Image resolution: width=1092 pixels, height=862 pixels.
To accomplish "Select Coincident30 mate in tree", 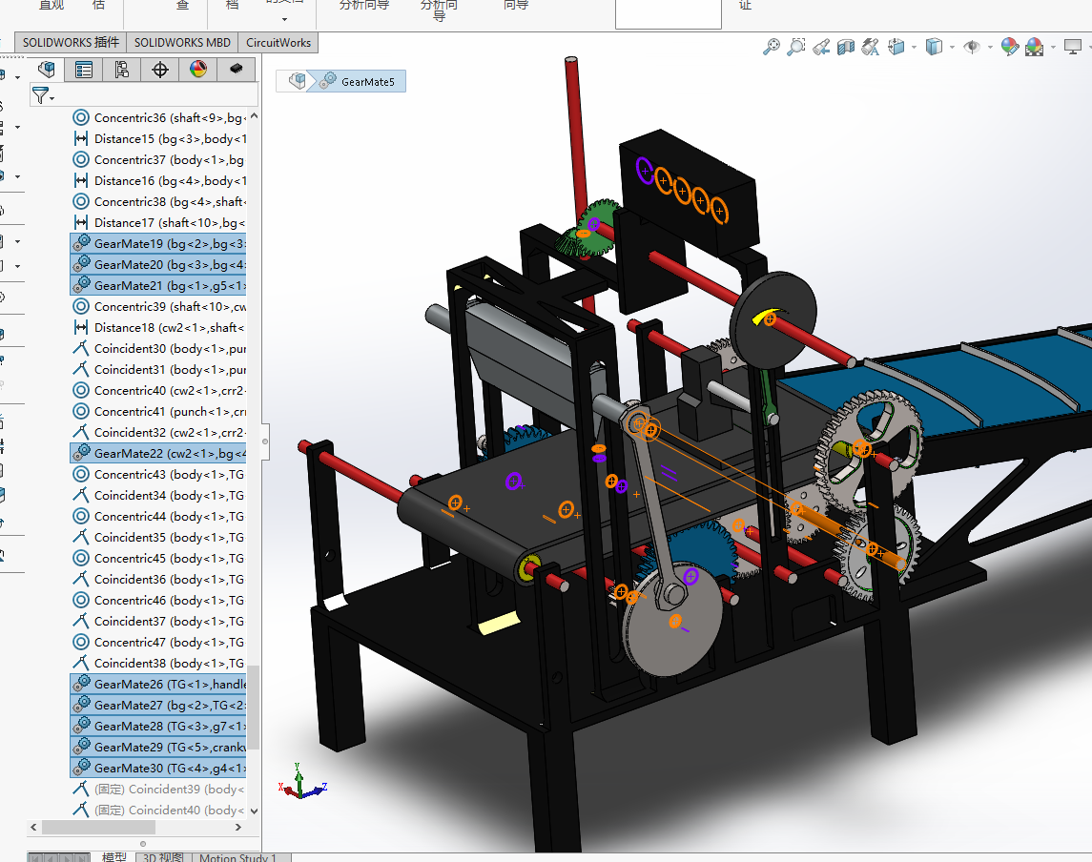I will pyautogui.click(x=158, y=348).
